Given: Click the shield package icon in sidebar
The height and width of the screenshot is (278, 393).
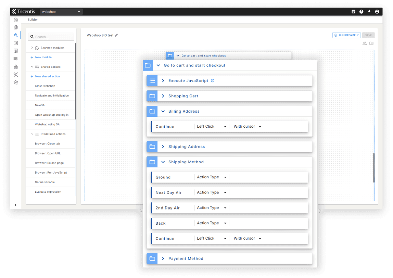Looking at the screenshot, I should point(16,51).
